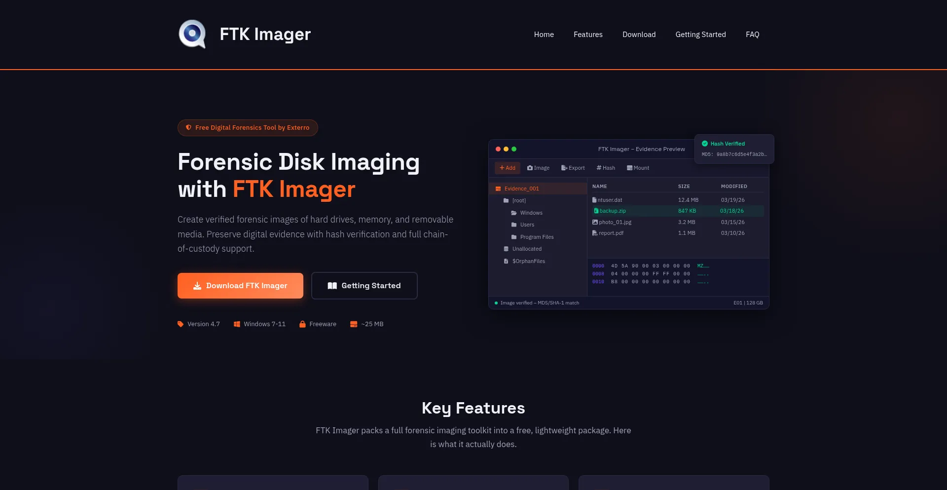
Task: Click green maximize dot in preview window
Action: 514,149
